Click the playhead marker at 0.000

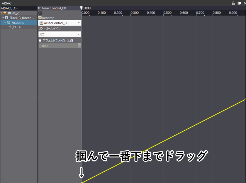[81, 8]
